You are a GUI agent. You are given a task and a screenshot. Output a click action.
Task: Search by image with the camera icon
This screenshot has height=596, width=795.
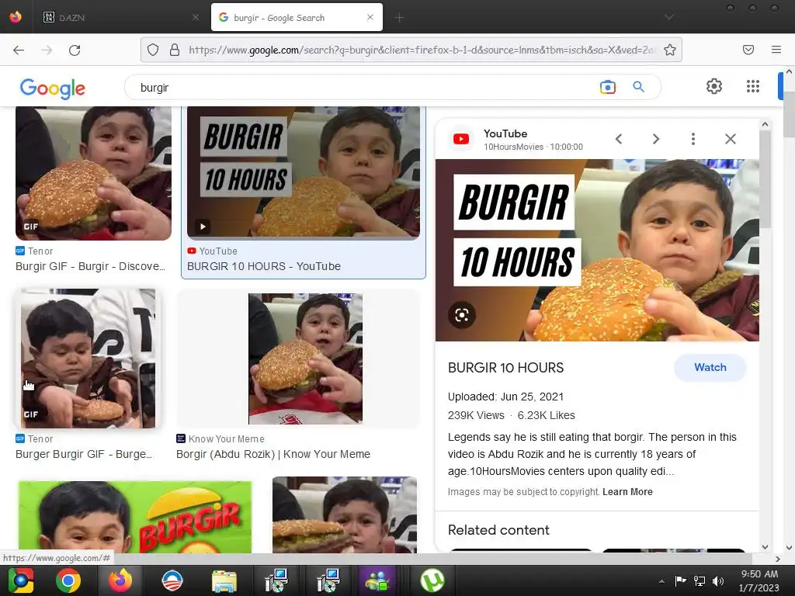point(607,87)
